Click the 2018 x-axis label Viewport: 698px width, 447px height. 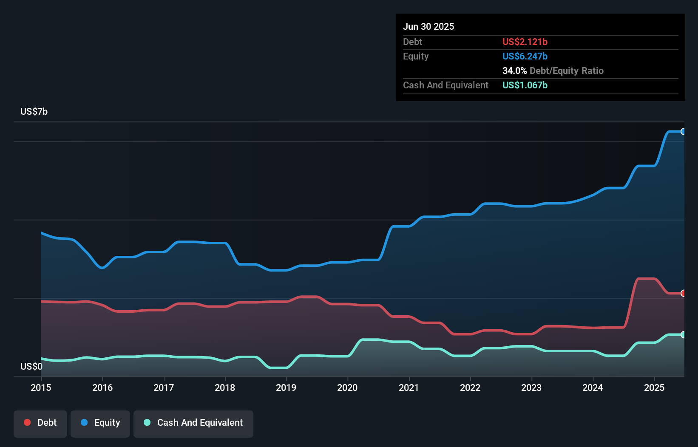pos(225,388)
